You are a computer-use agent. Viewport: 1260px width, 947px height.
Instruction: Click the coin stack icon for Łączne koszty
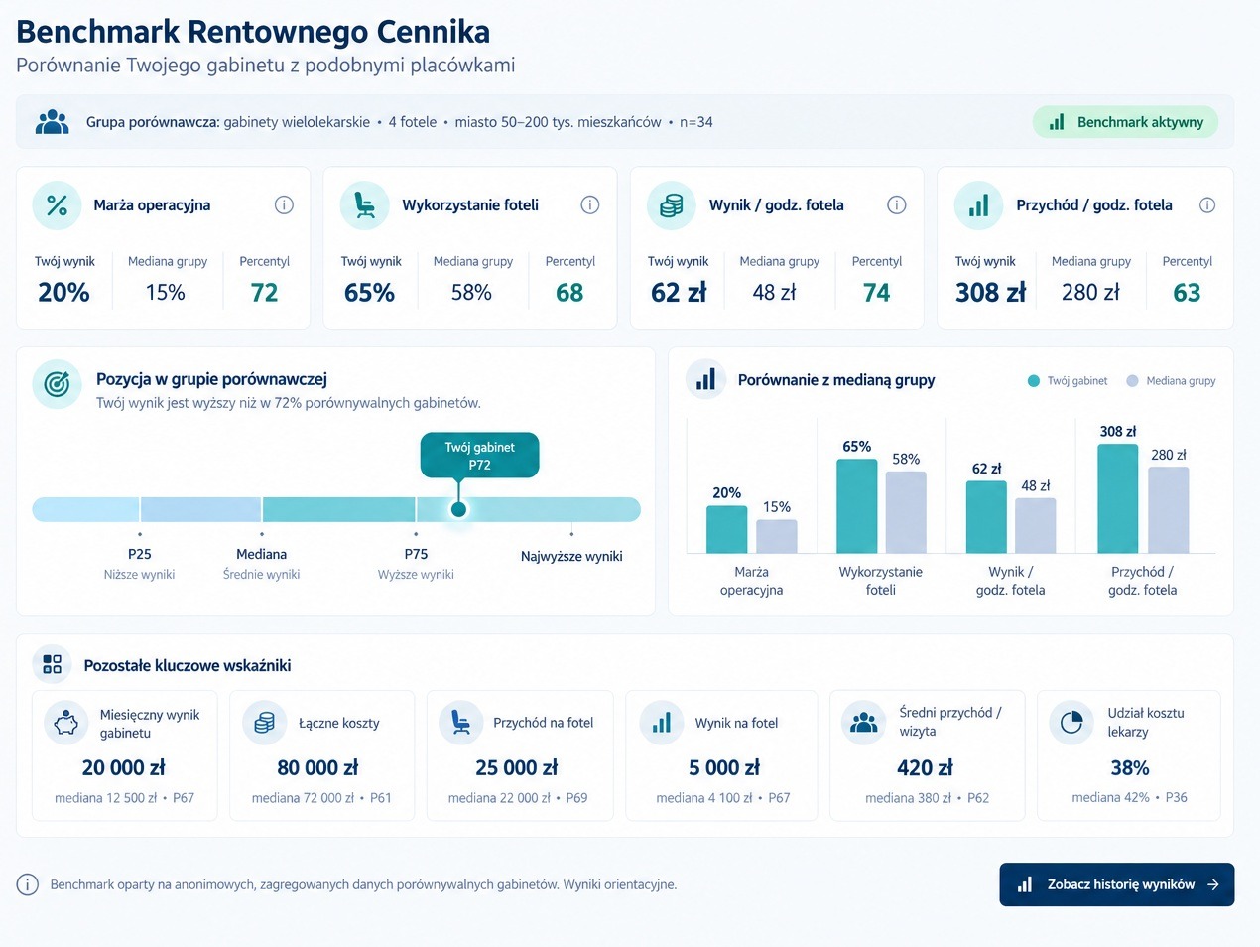point(264,723)
